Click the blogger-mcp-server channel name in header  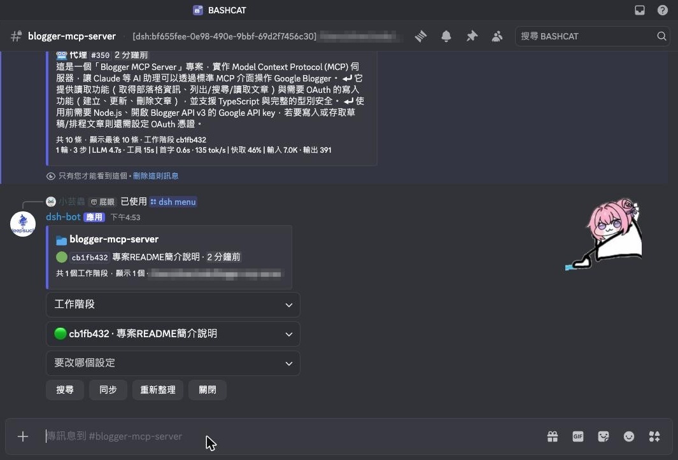click(72, 36)
